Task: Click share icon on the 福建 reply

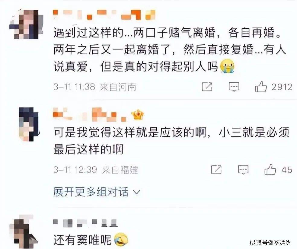Action: click(x=216, y=169)
